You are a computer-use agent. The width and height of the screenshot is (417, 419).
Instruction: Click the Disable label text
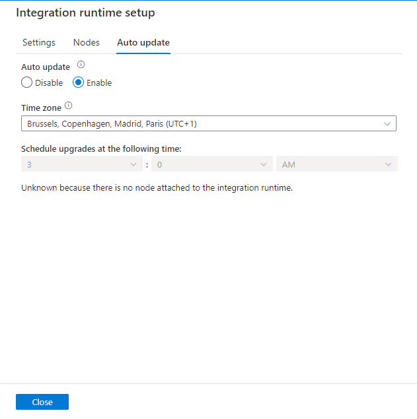pos(49,83)
